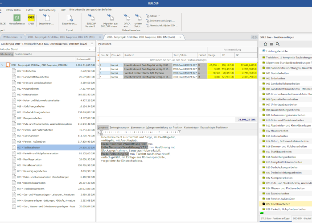Switch to the DBD Testprojekt (ME) tab
Viewport: 312px width, 223px height.
(62, 37)
